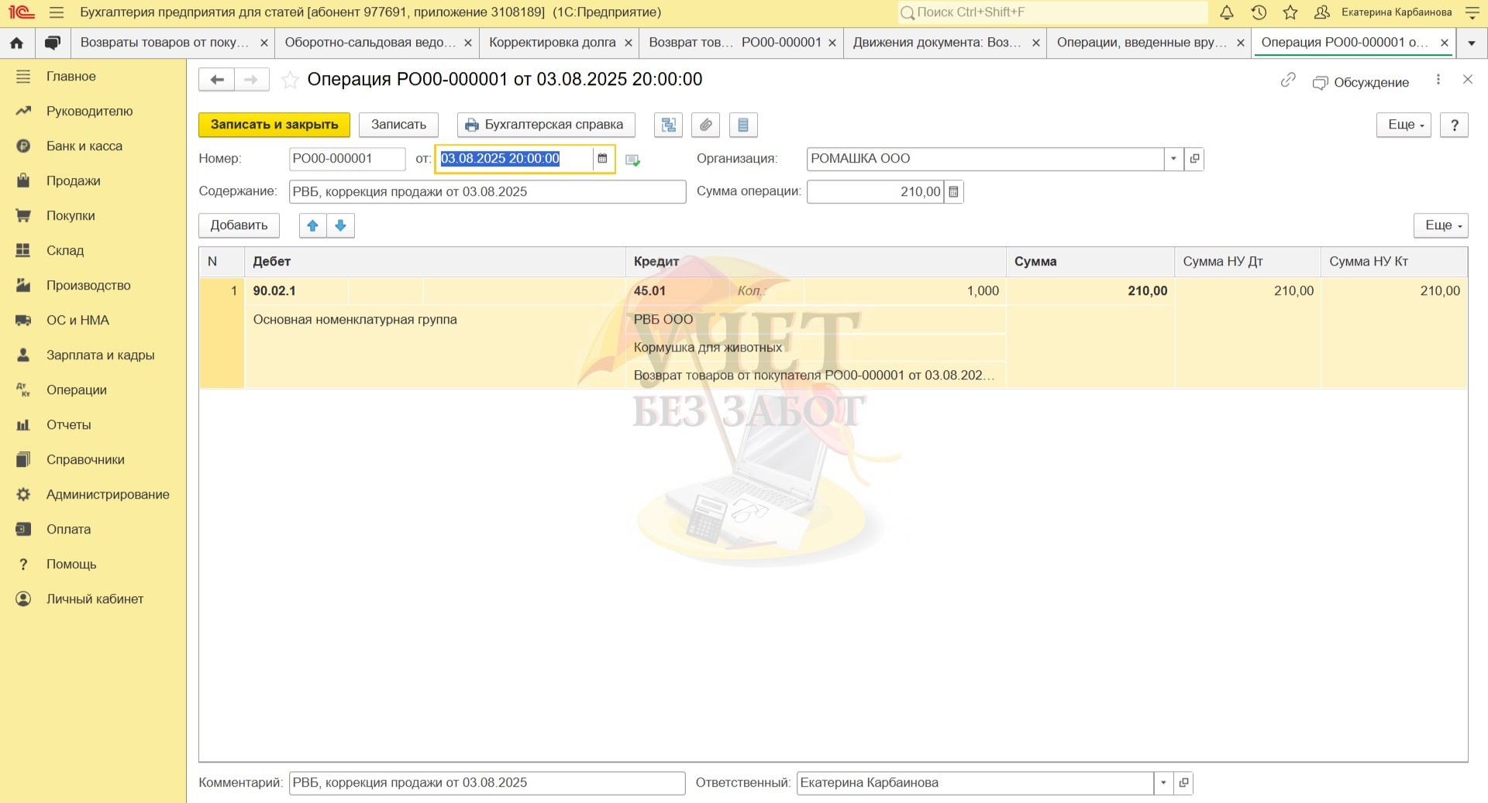Open the Еще menu above table
This screenshot has height=803, width=1488.
[1440, 225]
